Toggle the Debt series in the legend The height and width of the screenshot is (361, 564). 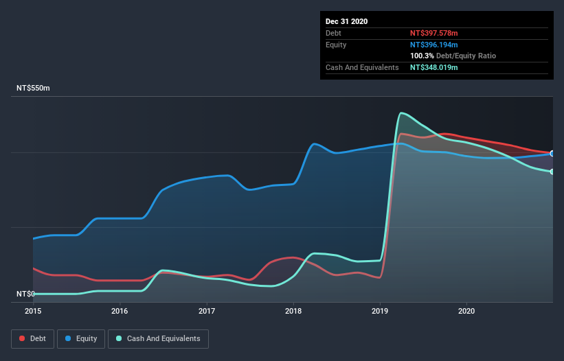(33, 339)
